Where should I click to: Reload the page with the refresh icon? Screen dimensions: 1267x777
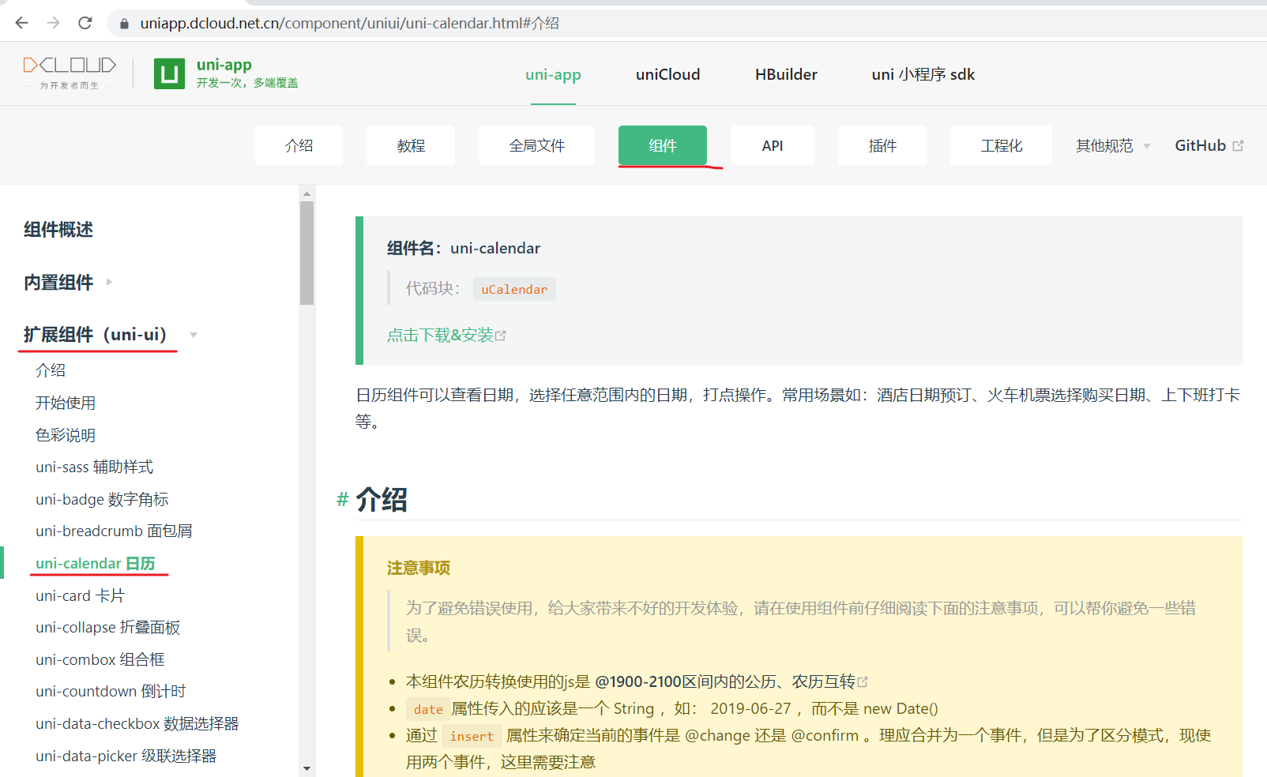pos(85,23)
